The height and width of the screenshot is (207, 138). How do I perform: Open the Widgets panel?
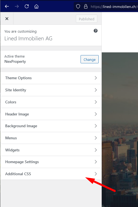point(51,150)
